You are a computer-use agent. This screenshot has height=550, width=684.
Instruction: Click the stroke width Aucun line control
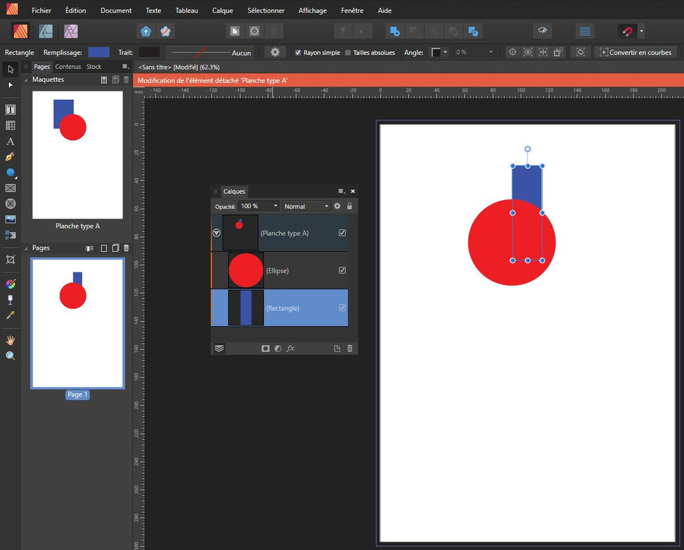(x=211, y=52)
